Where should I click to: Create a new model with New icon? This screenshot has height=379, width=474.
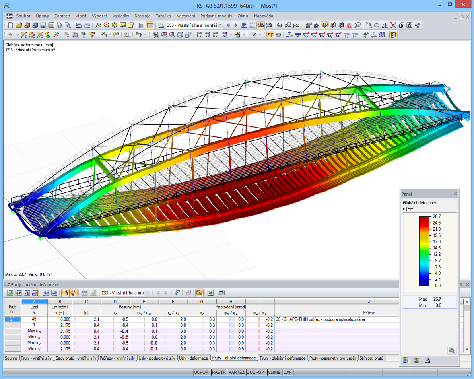pyautogui.click(x=10, y=25)
